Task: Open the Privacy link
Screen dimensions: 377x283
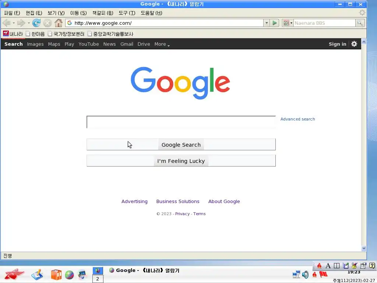Action: coord(182,214)
